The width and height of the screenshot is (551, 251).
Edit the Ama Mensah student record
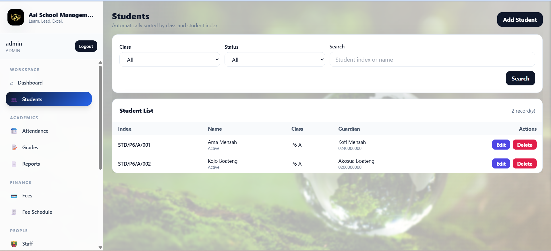[501, 145]
